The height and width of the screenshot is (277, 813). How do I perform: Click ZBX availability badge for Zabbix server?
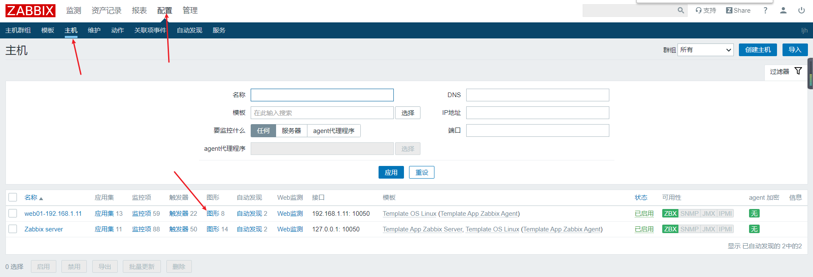coord(670,229)
